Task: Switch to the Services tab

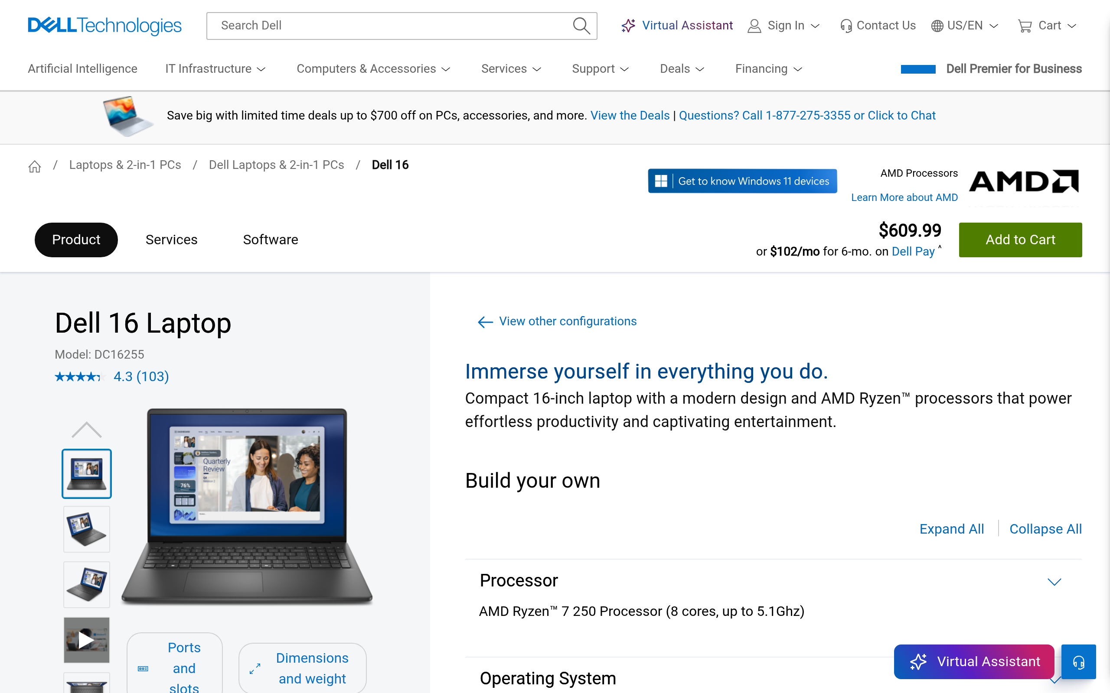Action: pos(172,240)
